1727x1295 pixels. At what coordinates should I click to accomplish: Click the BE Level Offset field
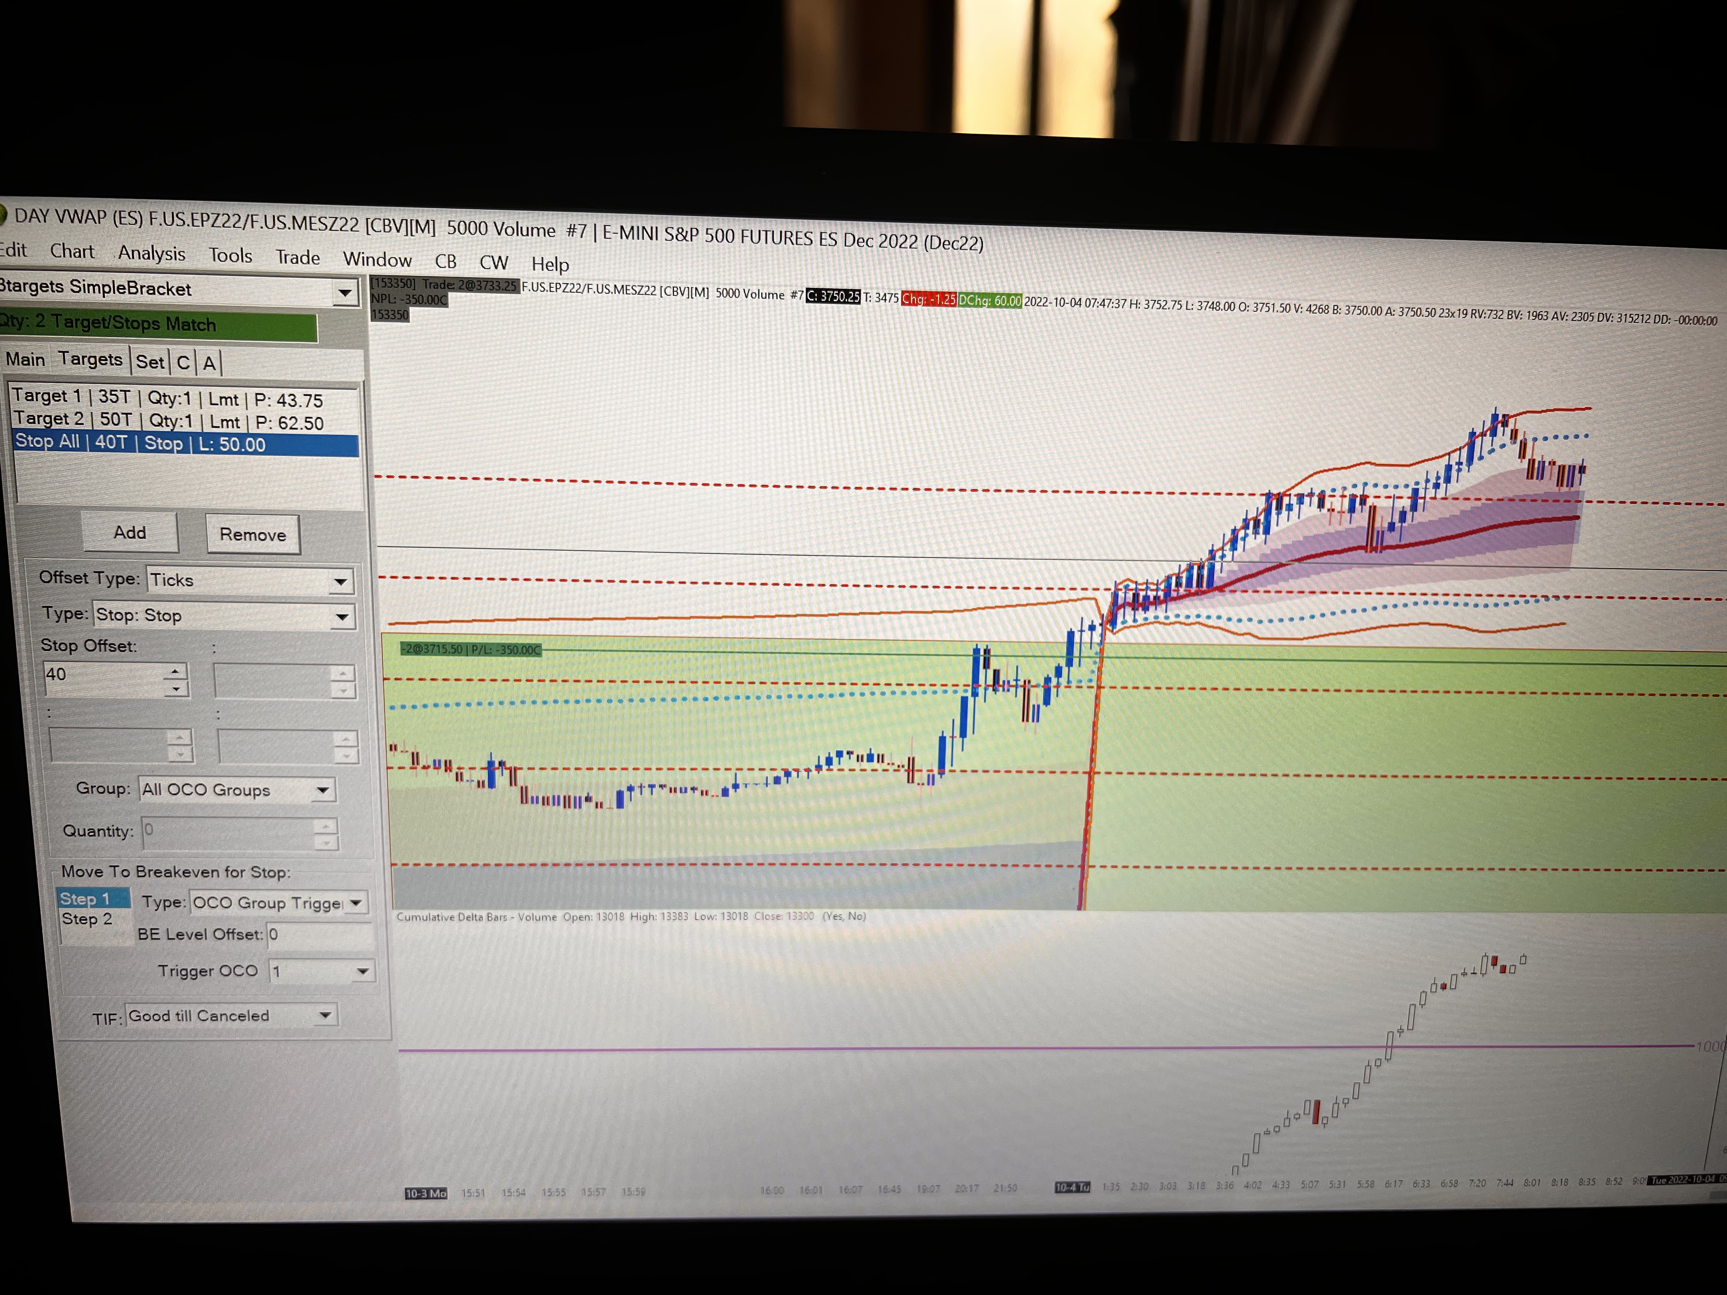[x=320, y=935]
